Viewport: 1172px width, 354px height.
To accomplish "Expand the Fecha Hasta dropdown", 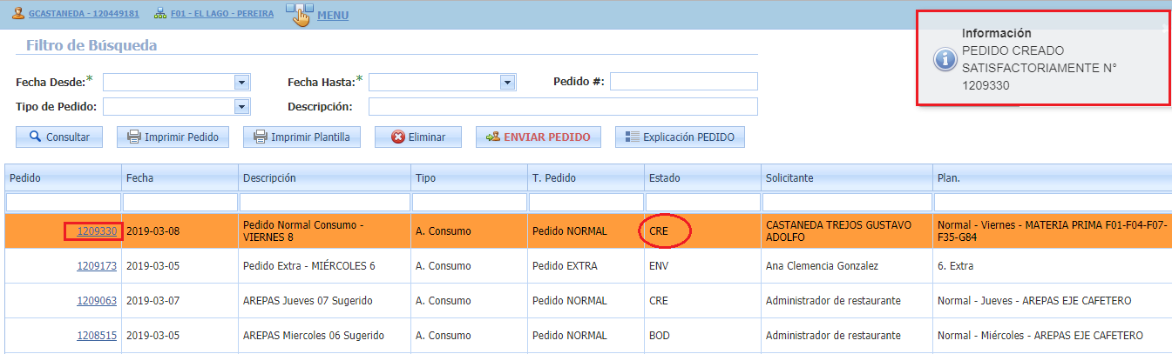I will pos(508,82).
